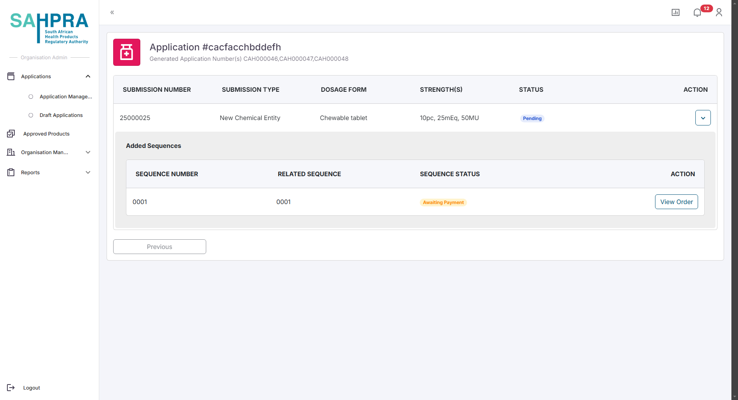Click the SAHPRA logo
The image size is (738, 400).
tap(49, 28)
